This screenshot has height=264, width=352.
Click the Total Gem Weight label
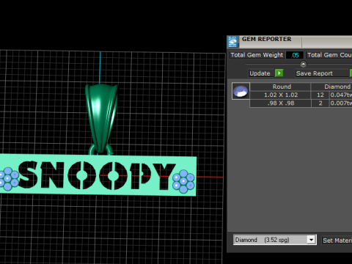coord(257,55)
